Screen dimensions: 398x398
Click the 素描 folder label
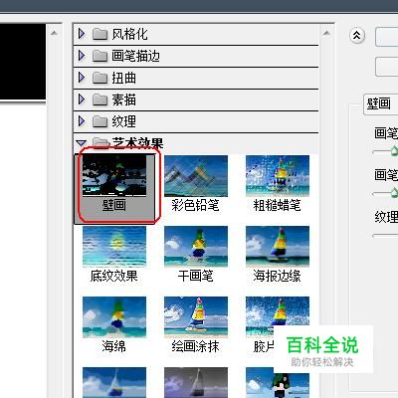click(123, 99)
